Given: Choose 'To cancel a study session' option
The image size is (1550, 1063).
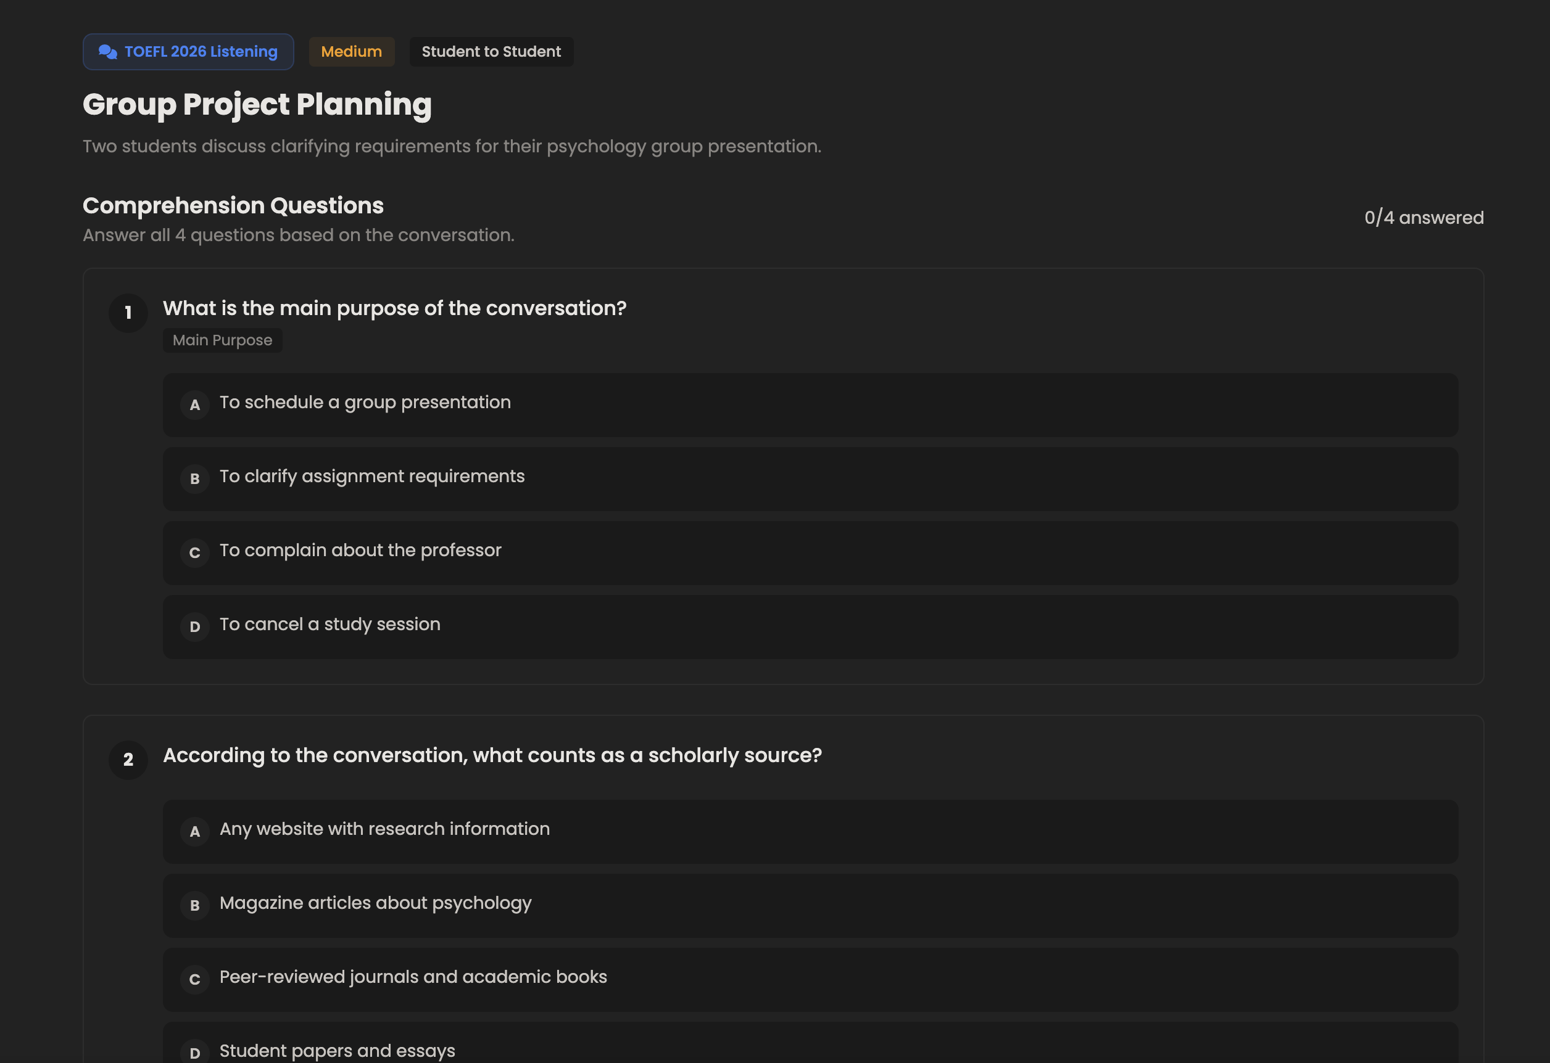Looking at the screenshot, I should point(330,625).
